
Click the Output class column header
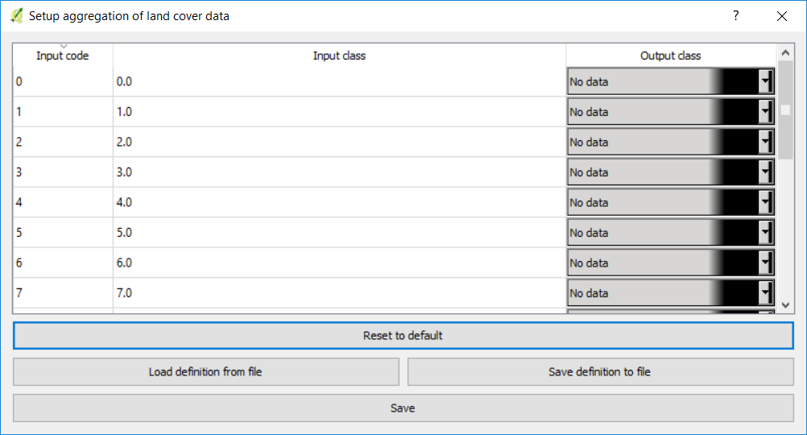click(x=670, y=56)
